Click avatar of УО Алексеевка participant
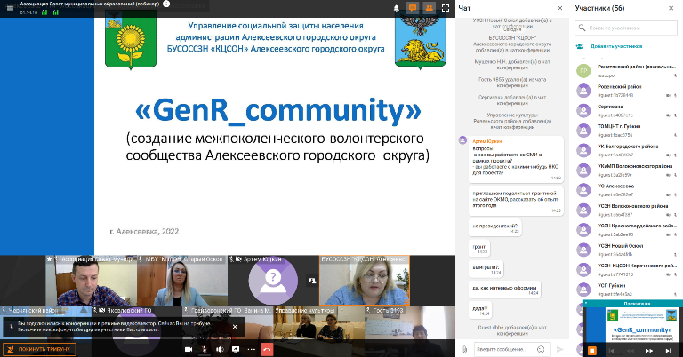Image resolution: width=683 pixels, height=357 pixels. [583, 190]
